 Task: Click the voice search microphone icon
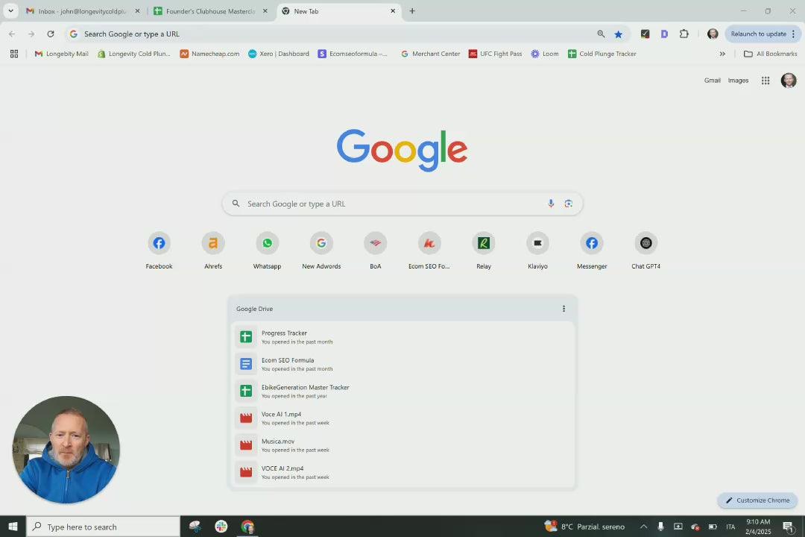pyautogui.click(x=551, y=204)
